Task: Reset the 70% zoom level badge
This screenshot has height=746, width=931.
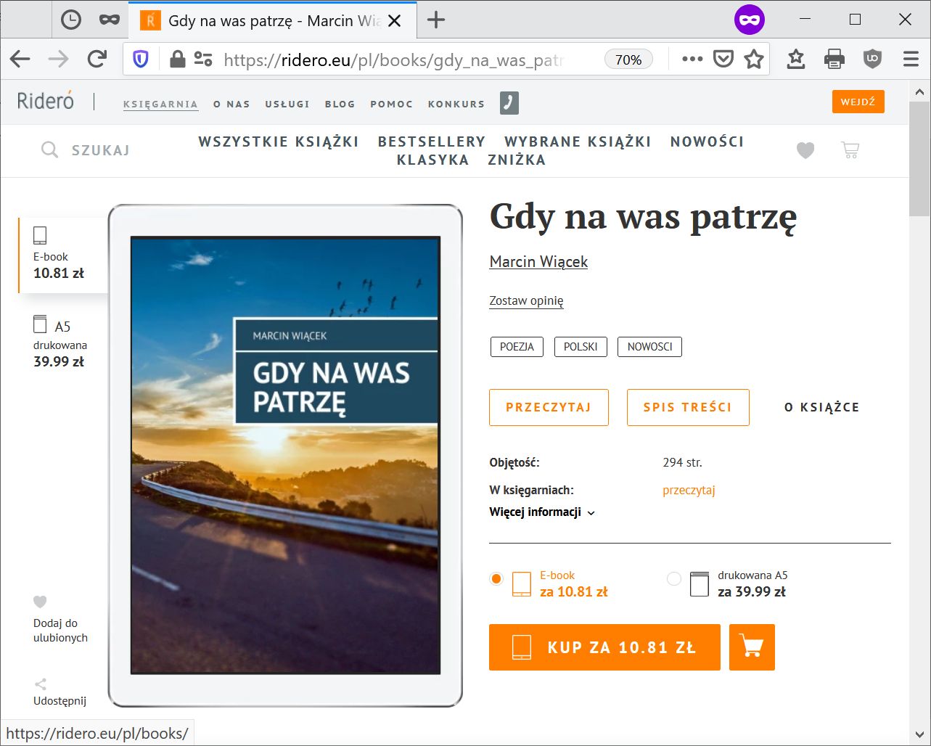Action: pyautogui.click(x=628, y=60)
